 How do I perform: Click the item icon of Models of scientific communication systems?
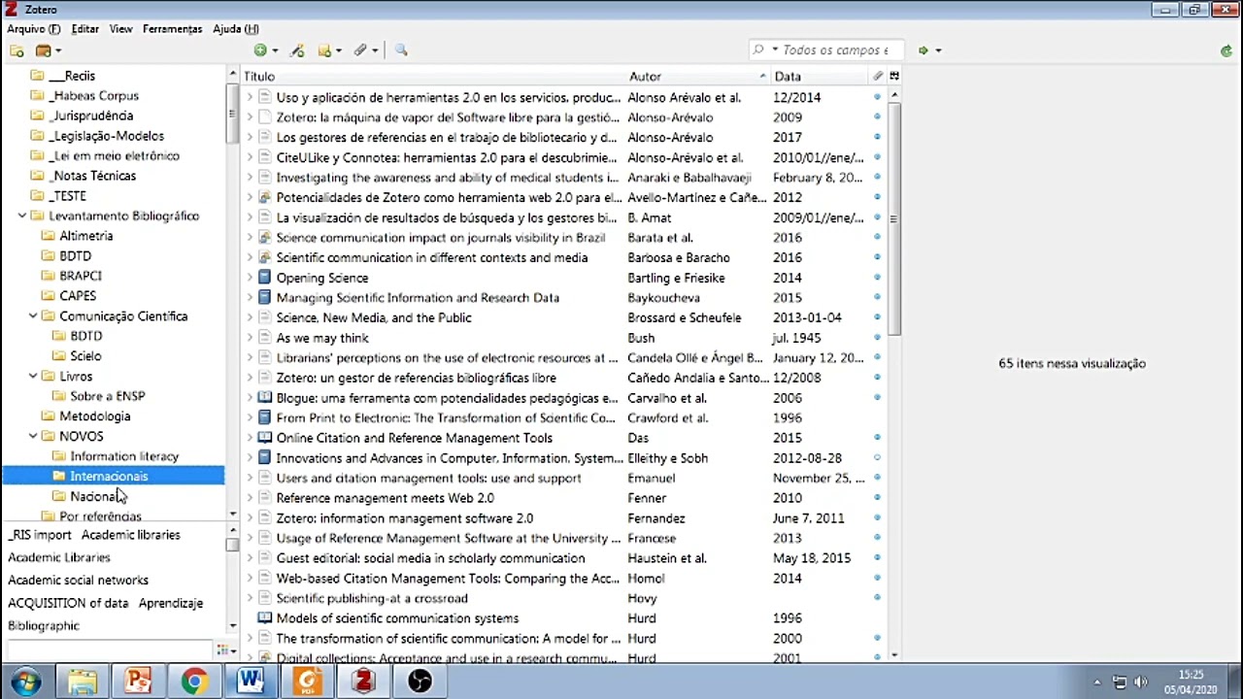click(x=264, y=618)
